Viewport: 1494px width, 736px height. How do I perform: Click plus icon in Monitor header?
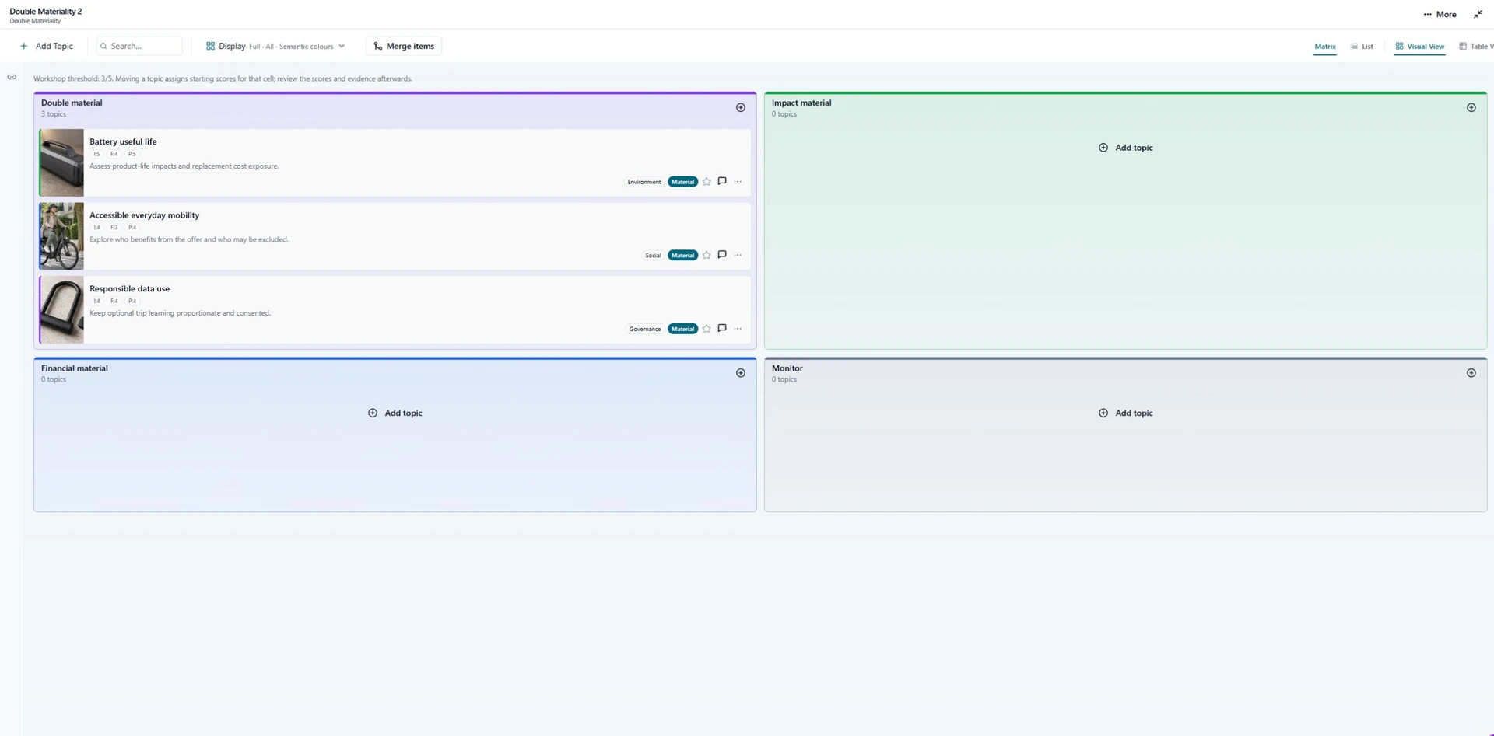pos(1471,373)
